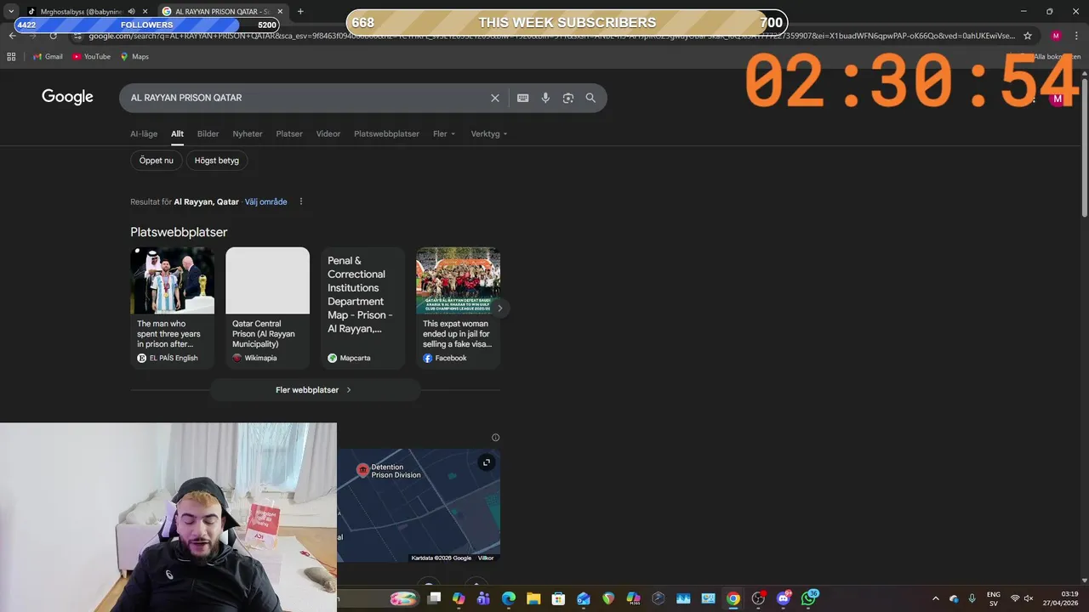
Task: Open the EL PAÍS English result card
Action: (173, 308)
